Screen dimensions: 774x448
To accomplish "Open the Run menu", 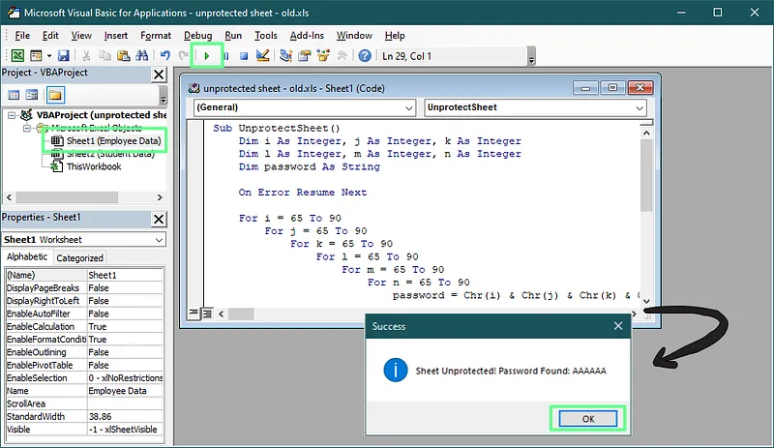I will tap(233, 36).
